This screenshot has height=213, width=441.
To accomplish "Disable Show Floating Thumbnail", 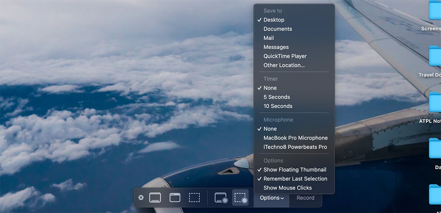I will [x=295, y=169].
